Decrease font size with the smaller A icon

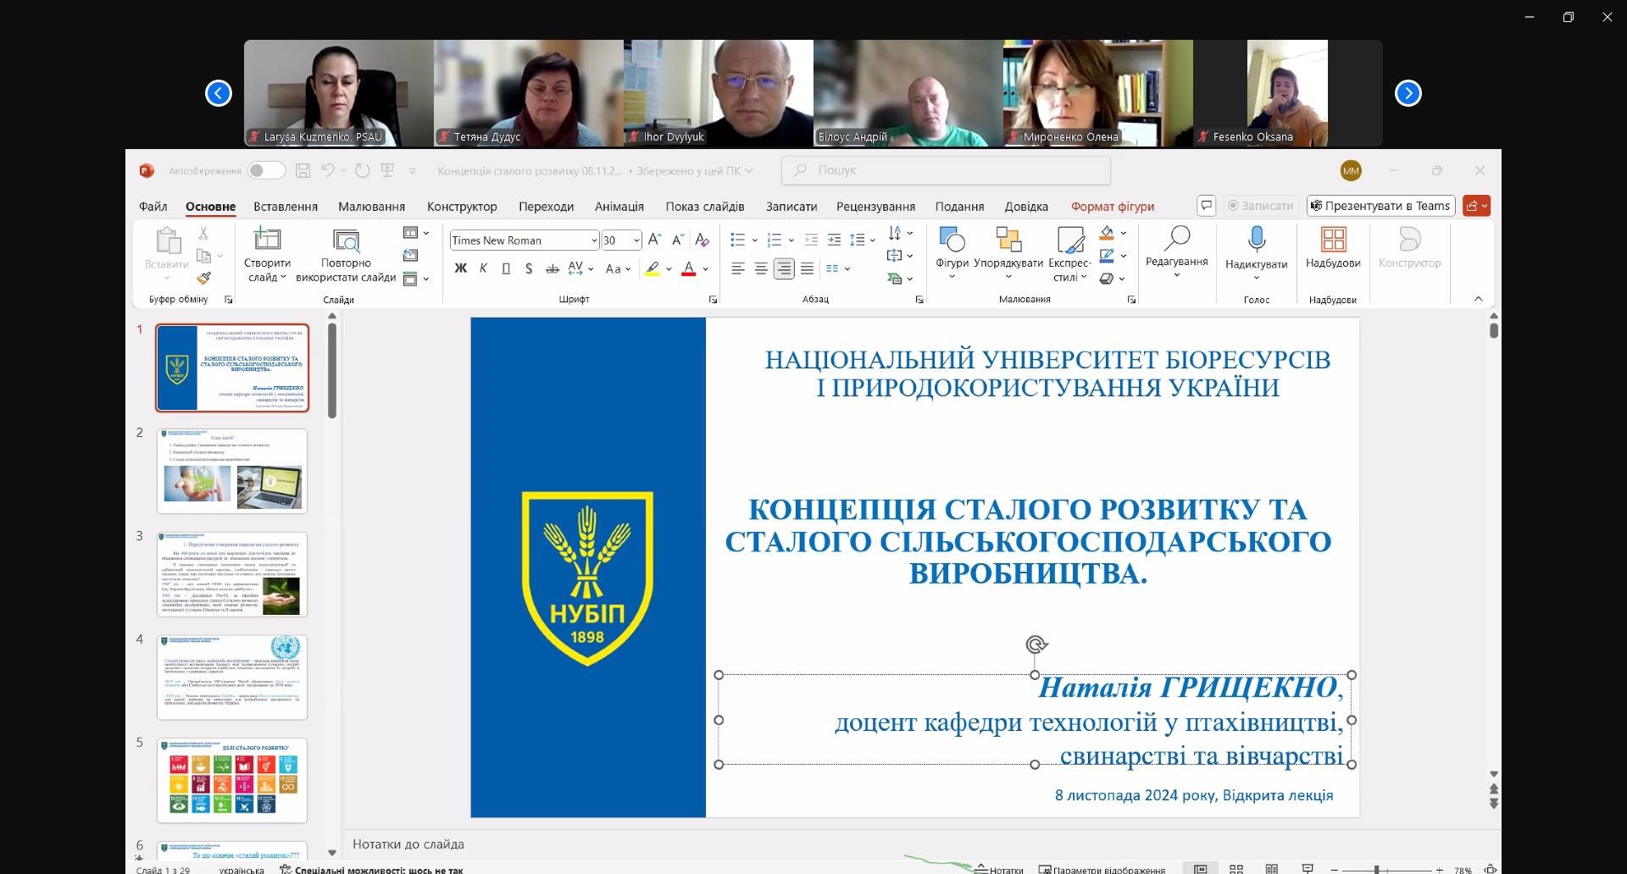pyautogui.click(x=677, y=240)
